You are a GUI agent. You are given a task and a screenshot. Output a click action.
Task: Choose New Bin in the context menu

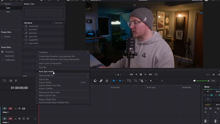pyautogui.click(x=63, y=68)
